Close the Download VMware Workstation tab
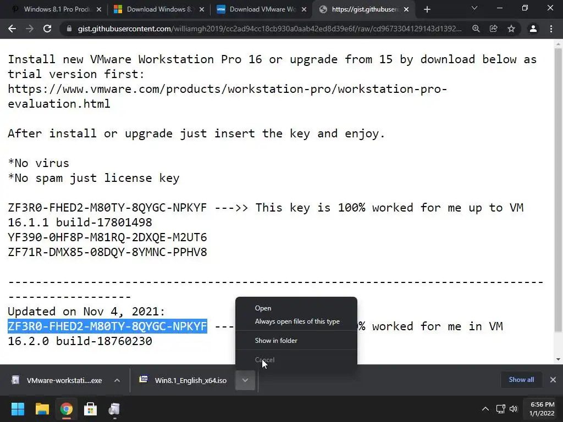563x422 pixels. pyautogui.click(x=304, y=10)
